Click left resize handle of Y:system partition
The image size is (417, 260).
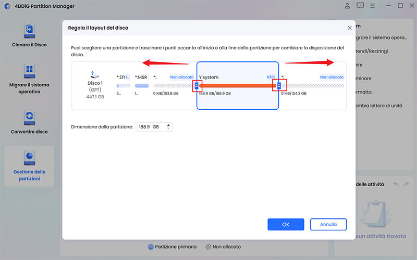pos(197,85)
